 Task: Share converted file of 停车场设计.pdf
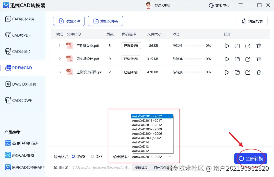click(x=248, y=59)
